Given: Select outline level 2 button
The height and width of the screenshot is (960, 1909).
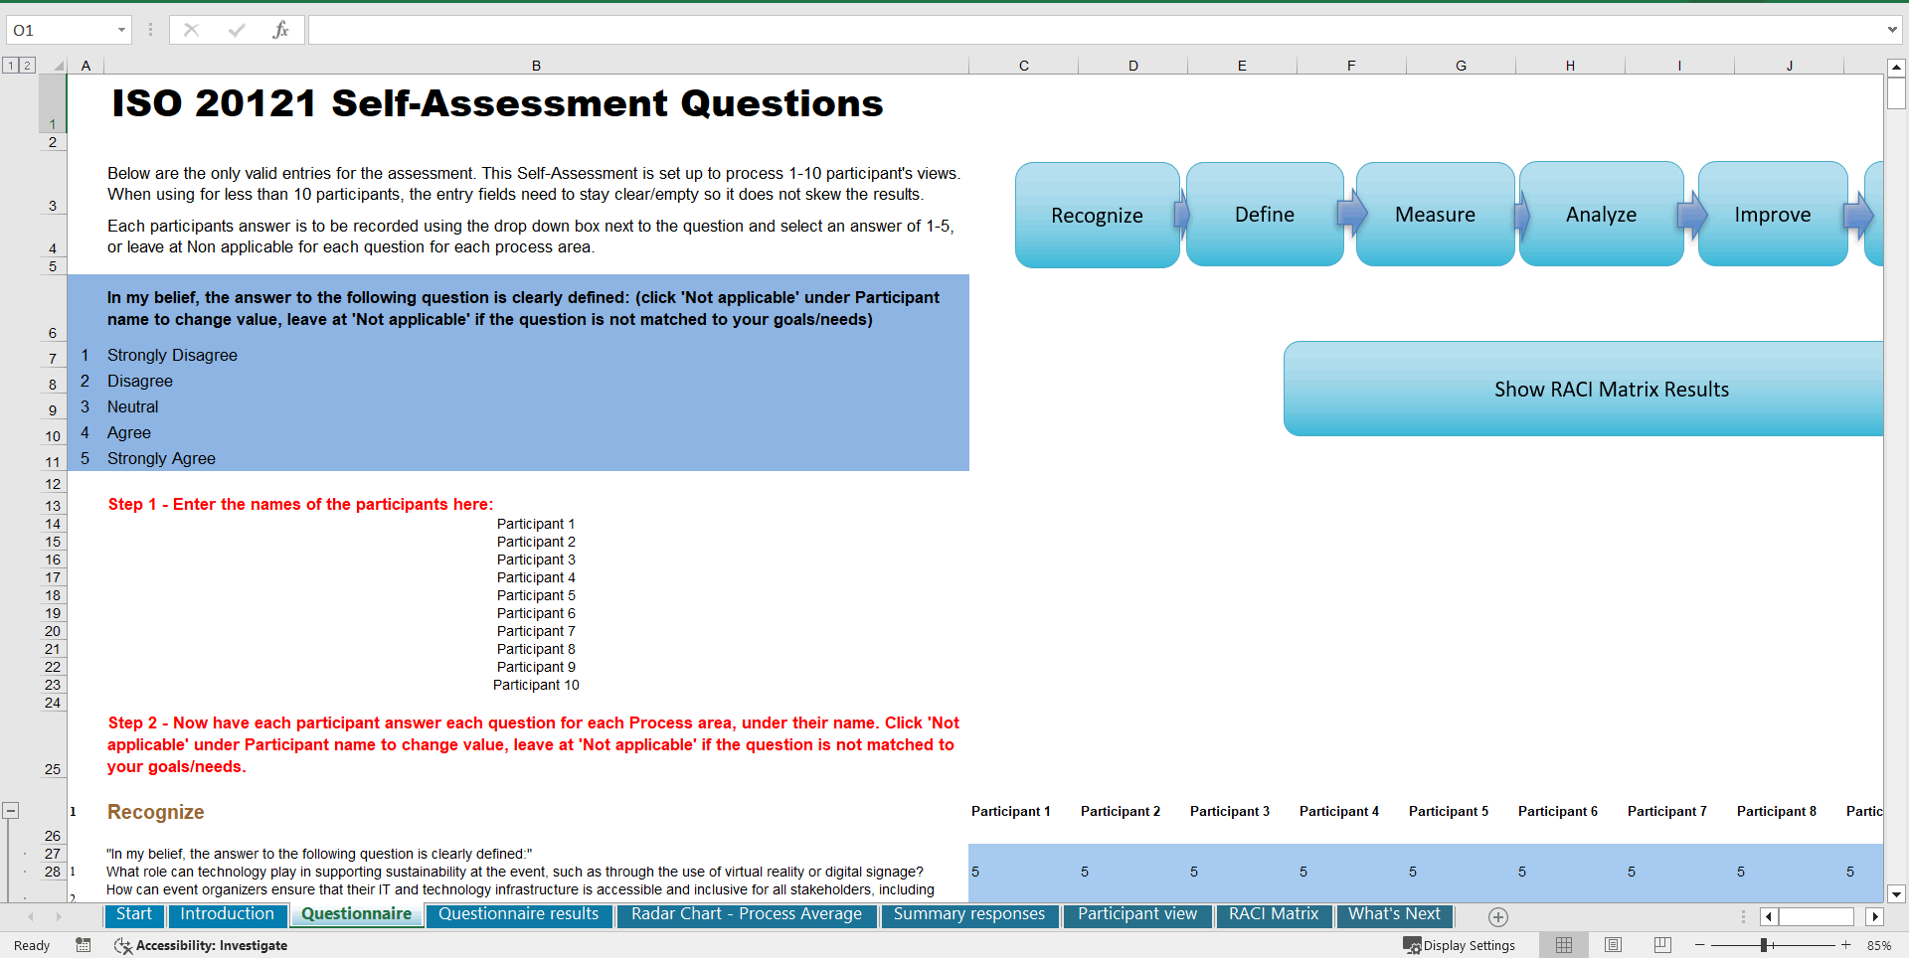Looking at the screenshot, I should [27, 66].
